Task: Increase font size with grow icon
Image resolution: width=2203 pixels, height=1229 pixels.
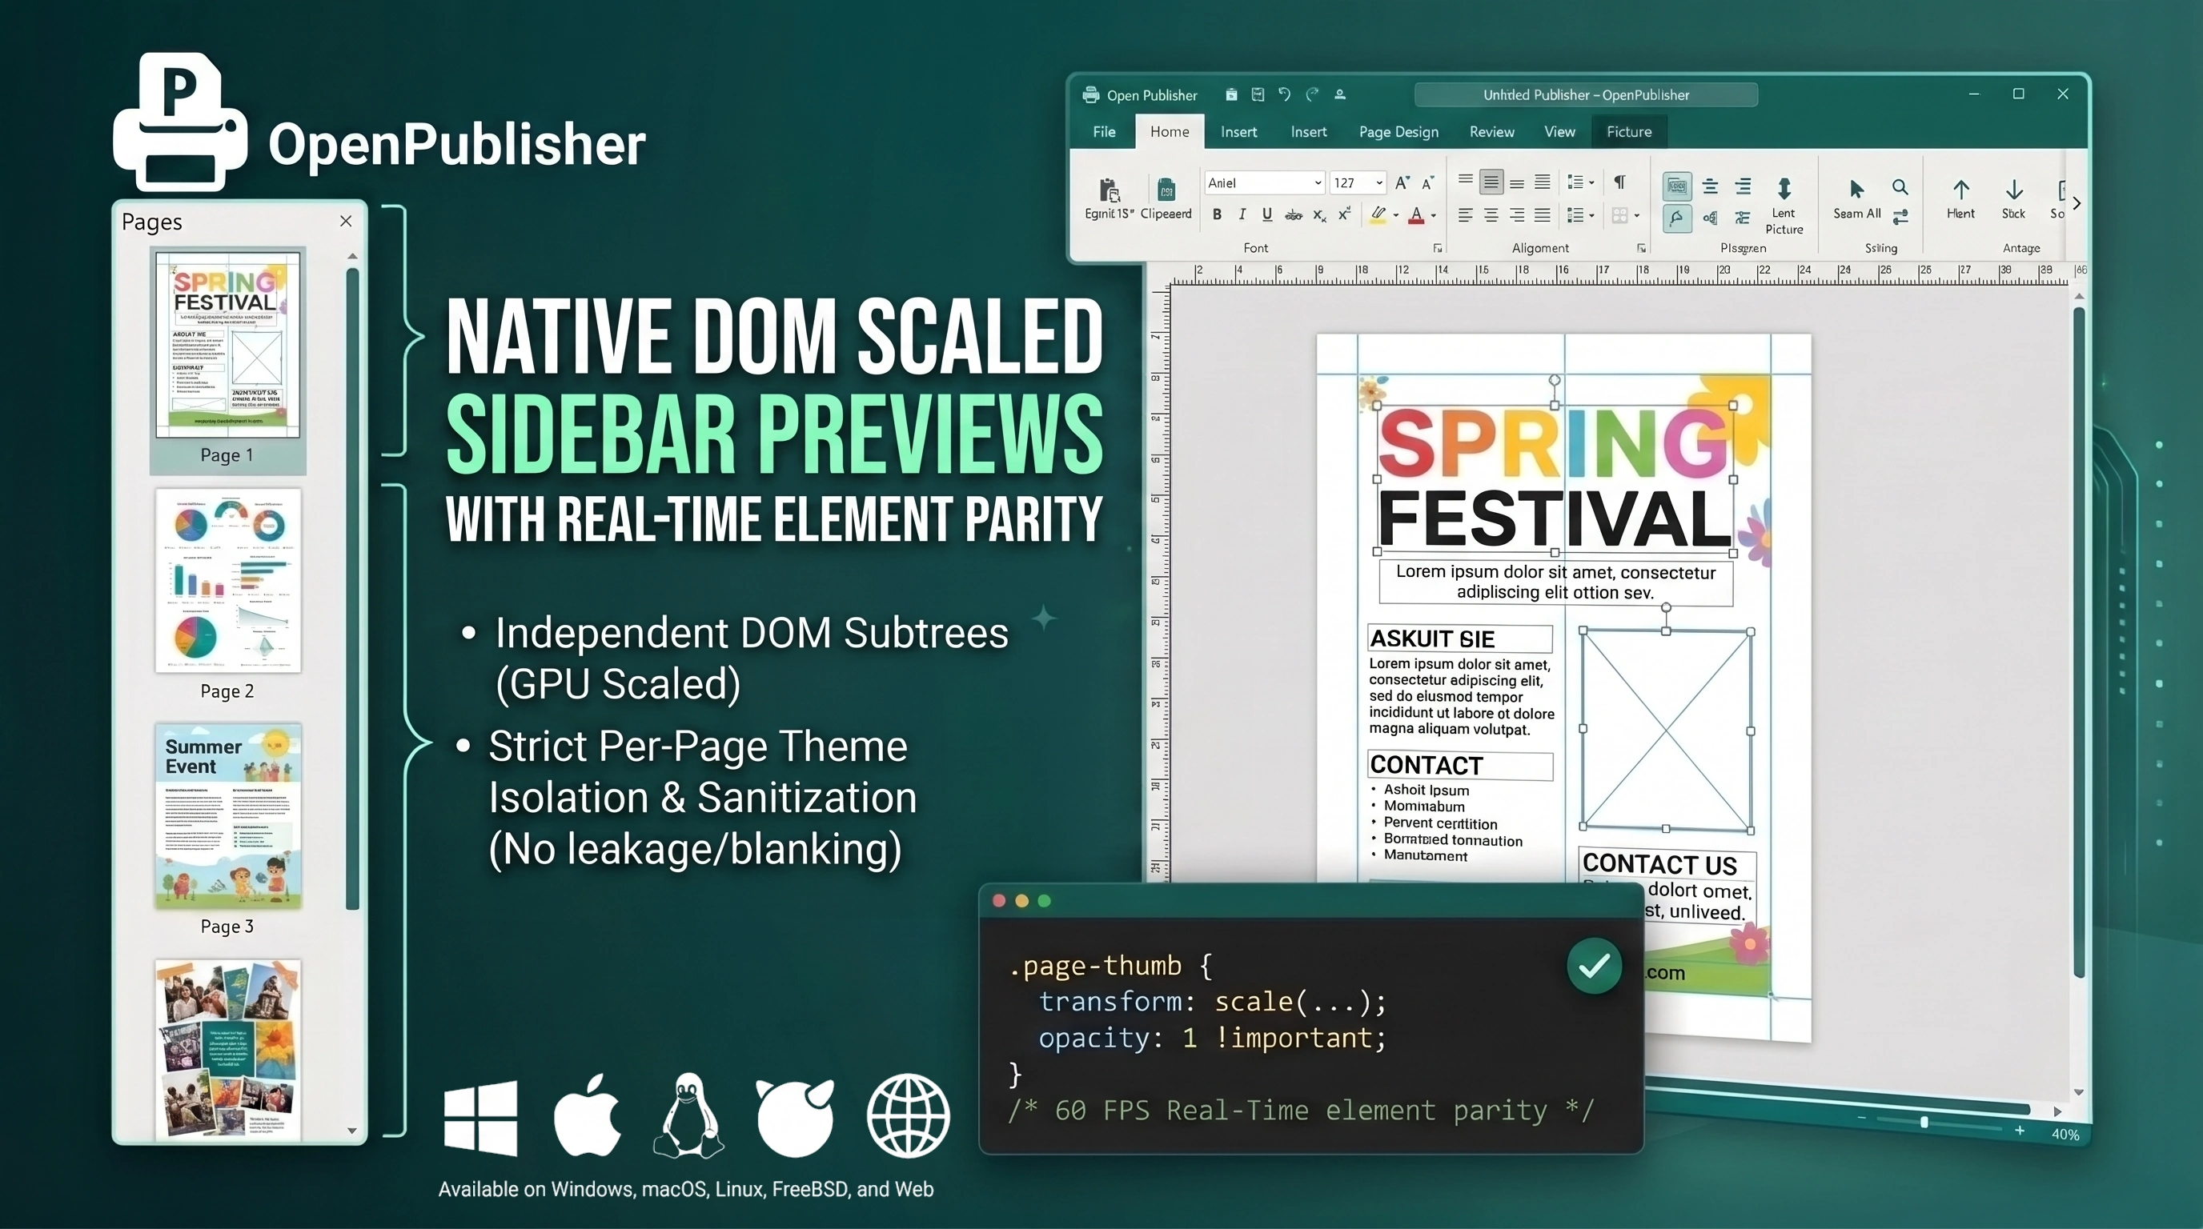Action: tap(1402, 182)
